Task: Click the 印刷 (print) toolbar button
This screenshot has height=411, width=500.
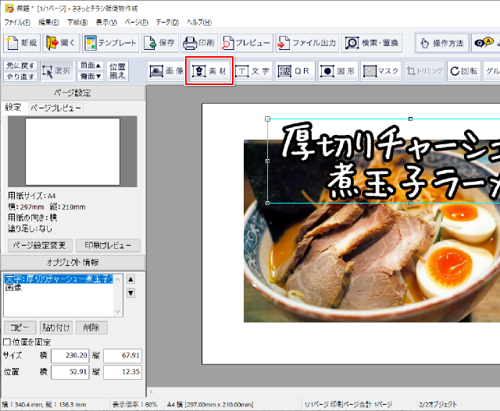Action: [198, 43]
